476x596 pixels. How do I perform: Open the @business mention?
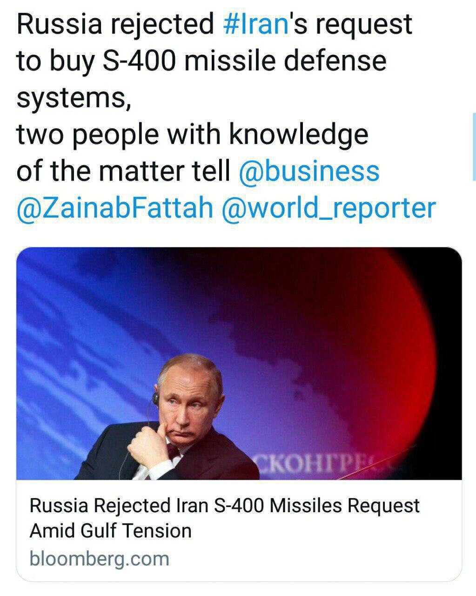[x=309, y=171]
